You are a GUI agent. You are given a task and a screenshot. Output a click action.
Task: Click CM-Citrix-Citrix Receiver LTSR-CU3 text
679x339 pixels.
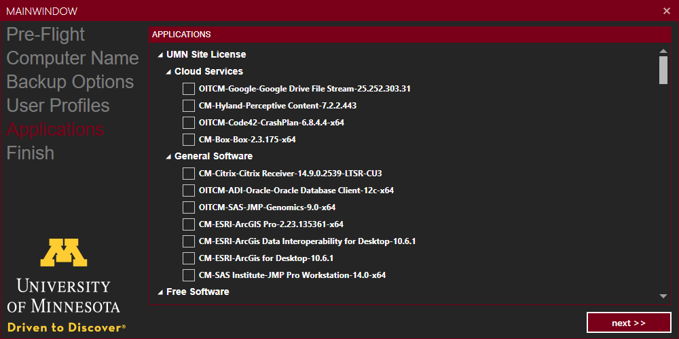[x=290, y=174]
